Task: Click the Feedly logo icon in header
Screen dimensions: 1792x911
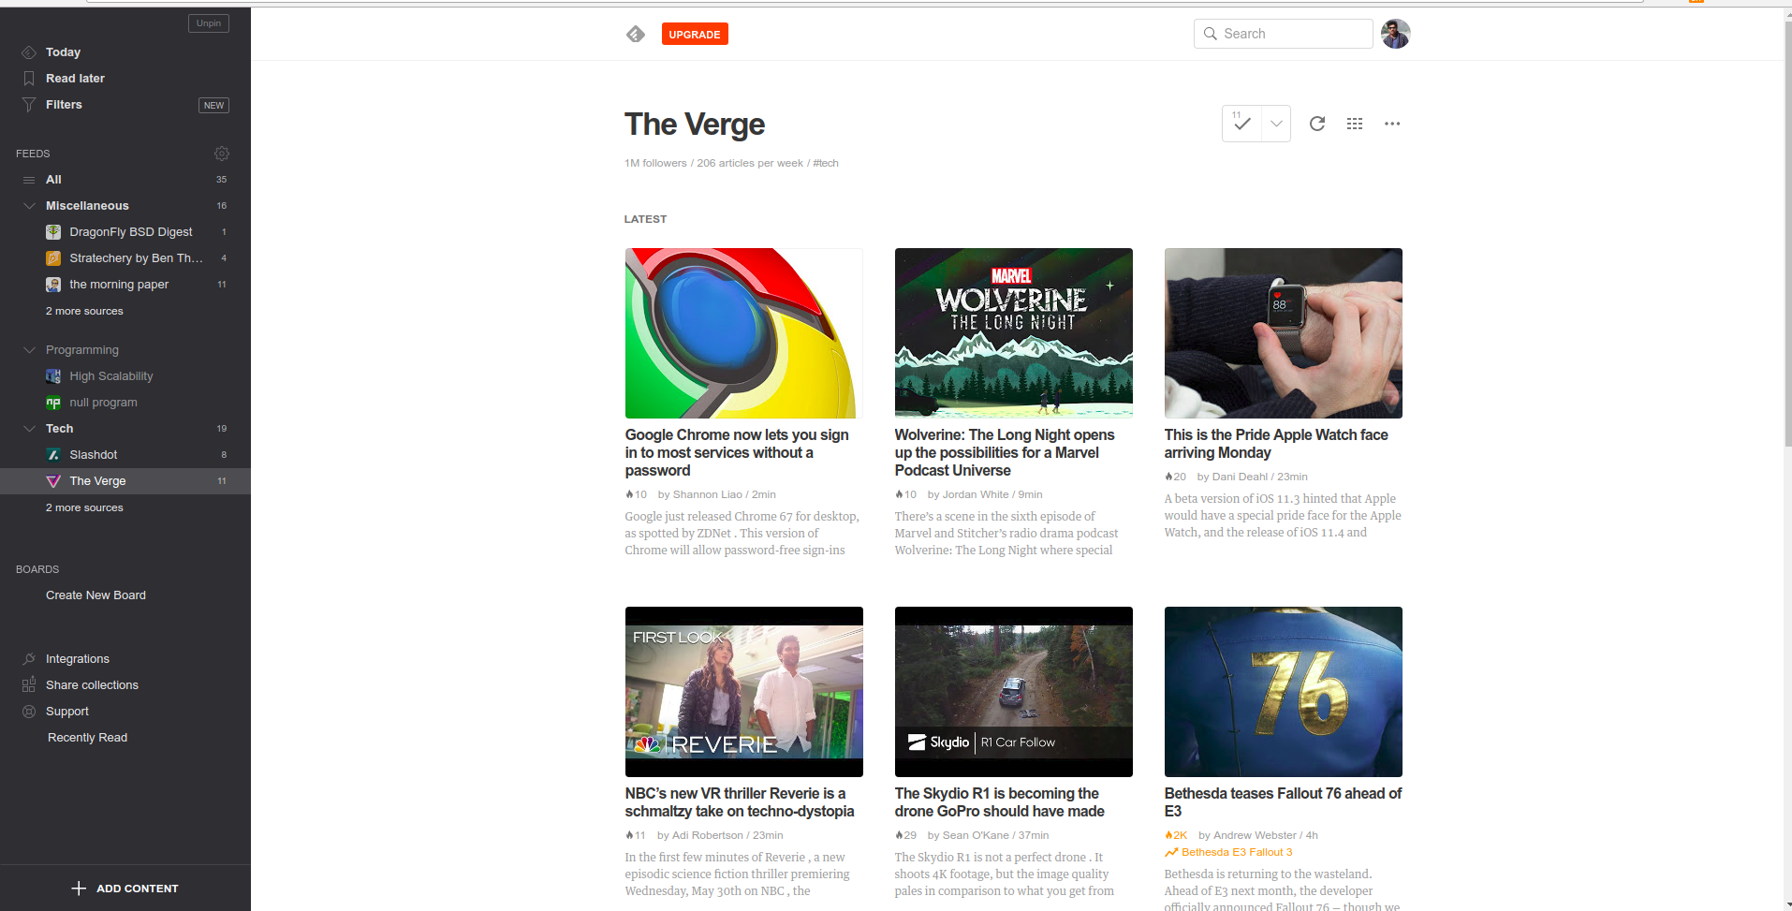Action: pos(636,35)
